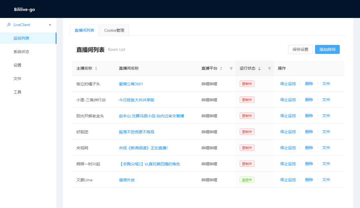Click the 录制中 status tag for 倒立的橘子头
Image resolution: width=360 pixels, height=208 pixels.
(247, 84)
